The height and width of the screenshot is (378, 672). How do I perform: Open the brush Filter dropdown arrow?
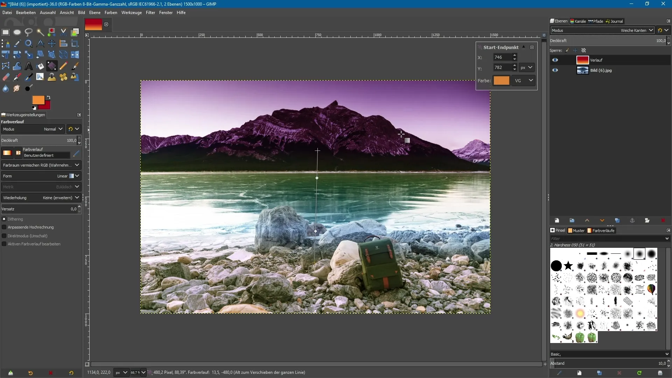click(x=667, y=238)
